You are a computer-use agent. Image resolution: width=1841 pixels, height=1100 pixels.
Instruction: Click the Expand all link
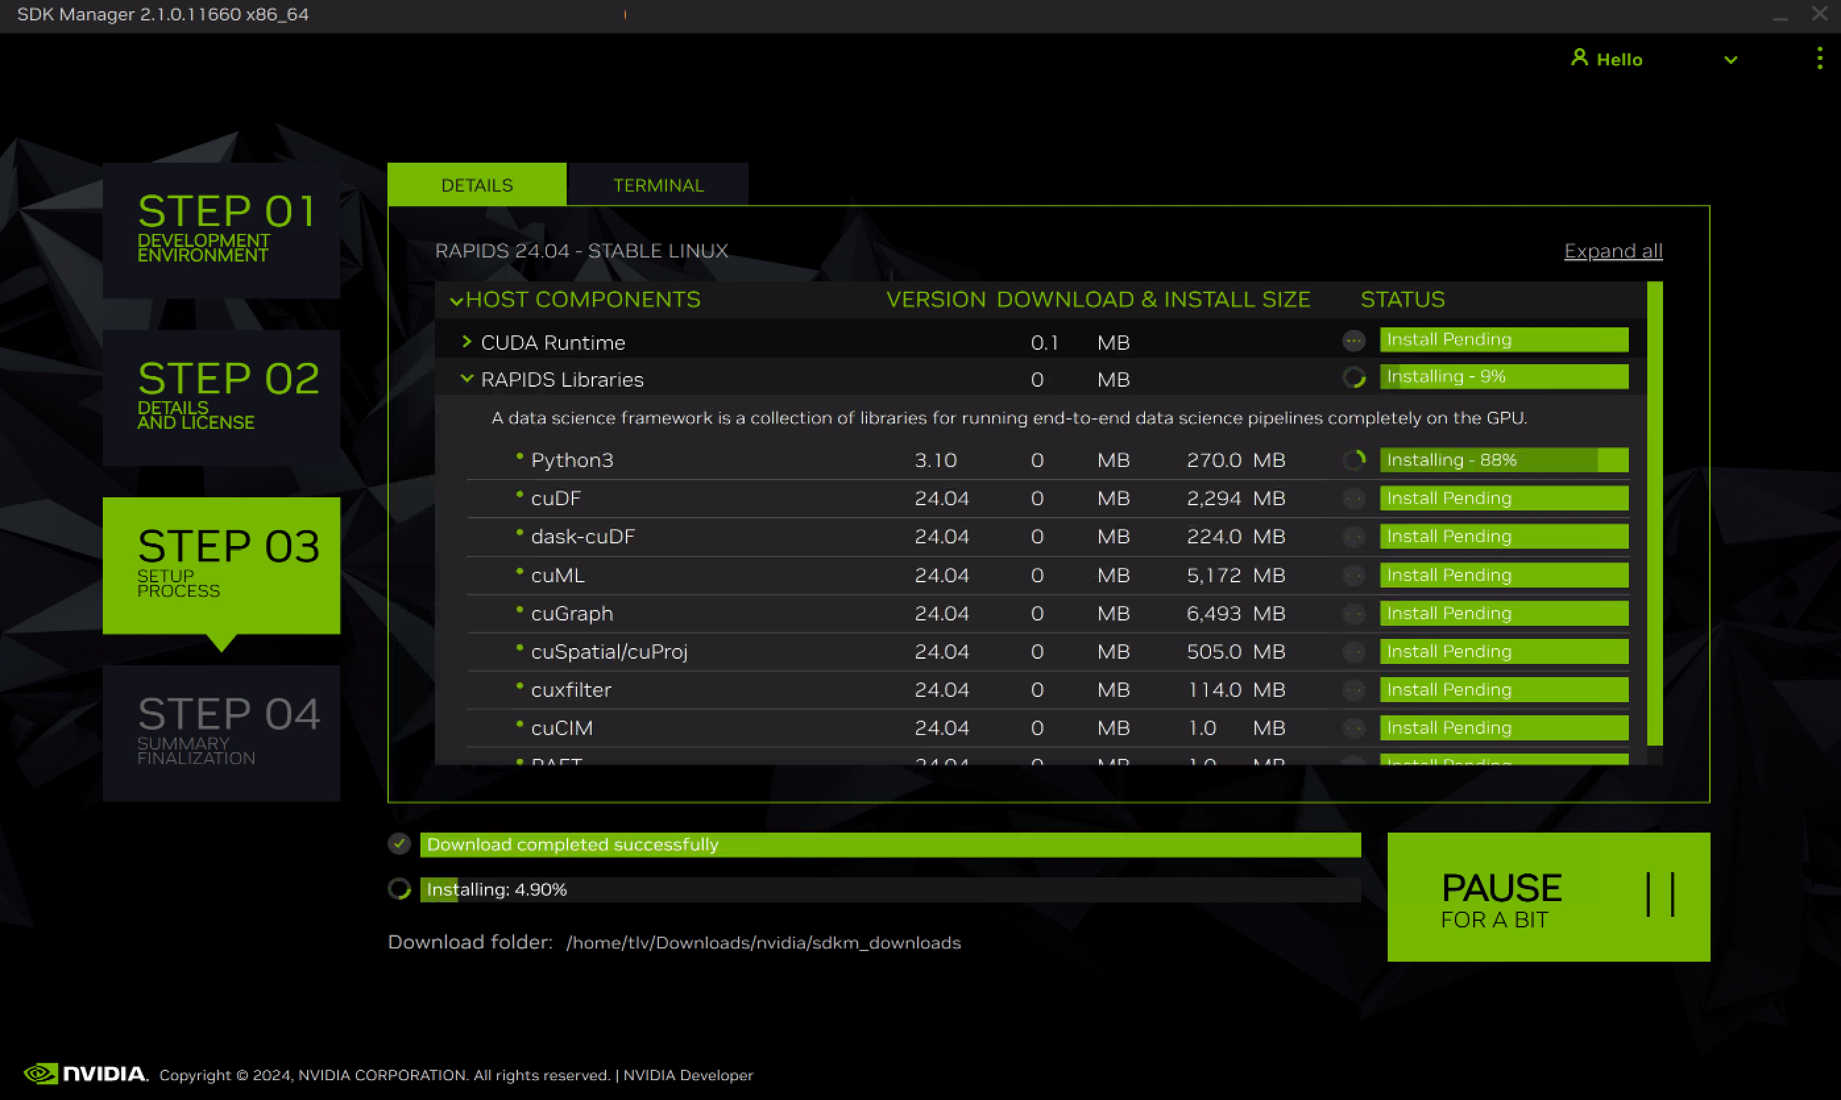point(1612,251)
